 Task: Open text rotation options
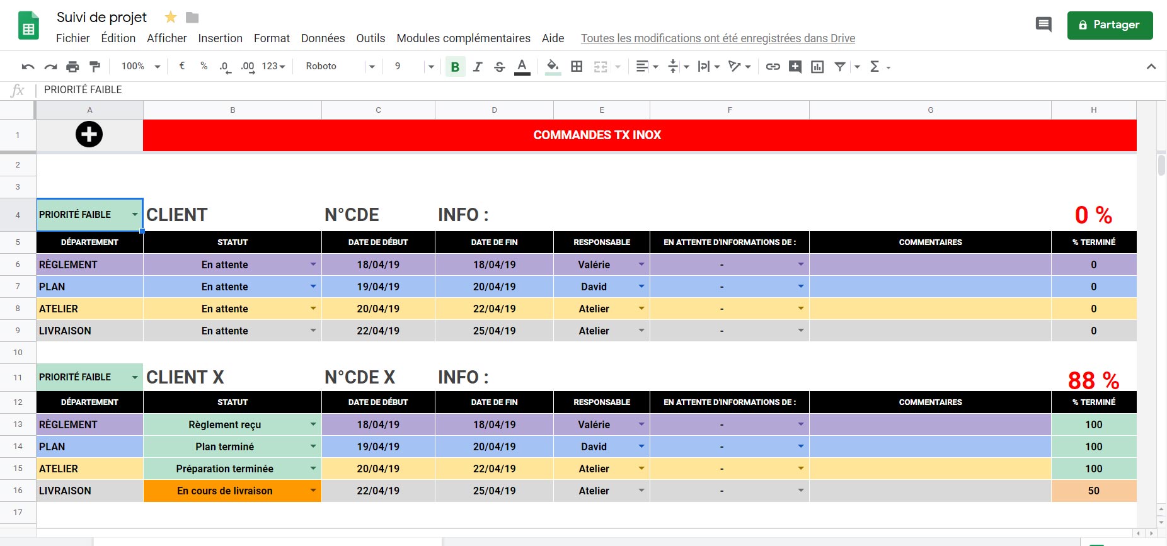point(739,66)
